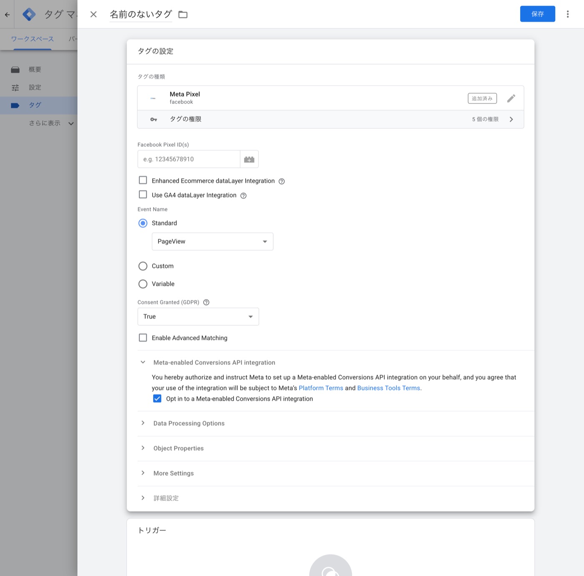Viewport: 584px width, 576px height.
Task: Open the Business Tools Terms link
Action: [x=388, y=388]
